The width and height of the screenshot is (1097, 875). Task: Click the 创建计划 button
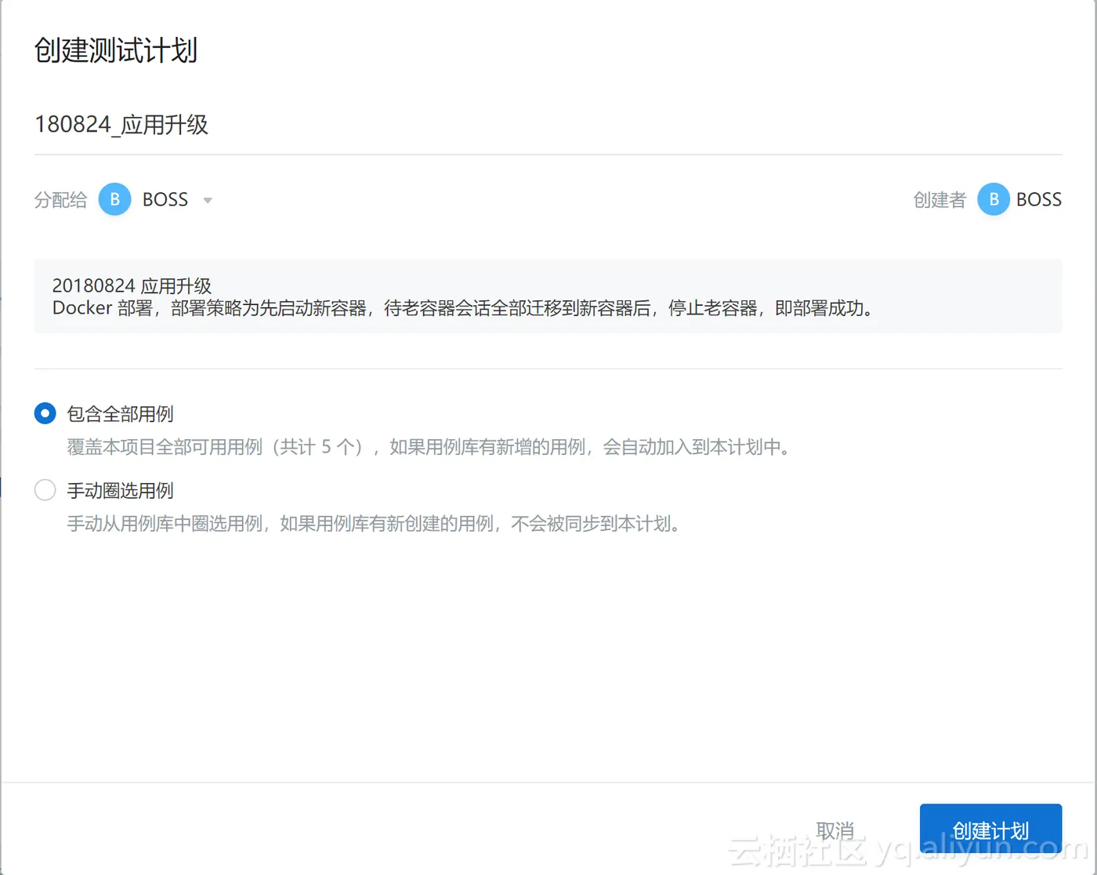(990, 830)
